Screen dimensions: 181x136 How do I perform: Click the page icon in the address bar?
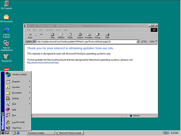tap(35, 41)
